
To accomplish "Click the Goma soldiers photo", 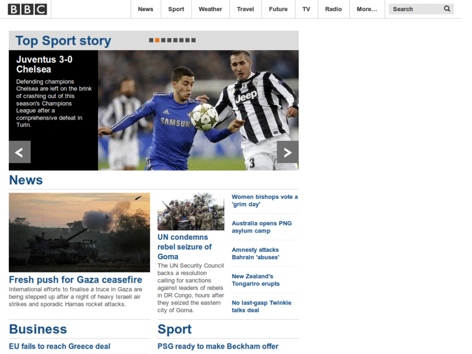I will 191,212.
